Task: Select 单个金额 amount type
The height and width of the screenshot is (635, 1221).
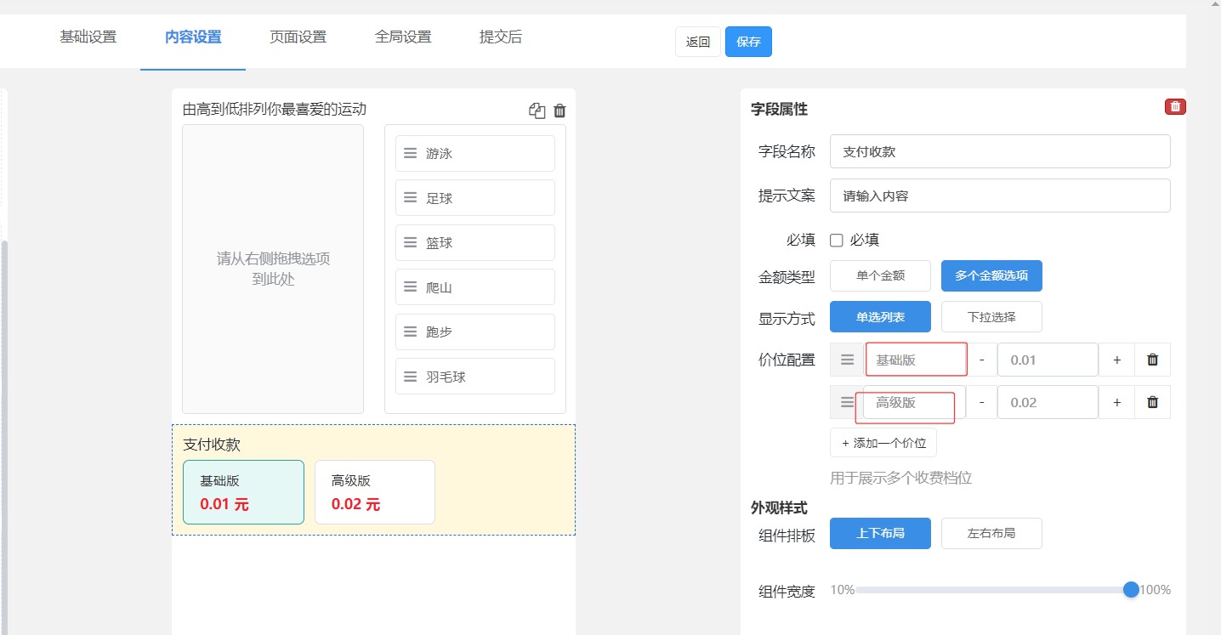Action: tap(880, 275)
